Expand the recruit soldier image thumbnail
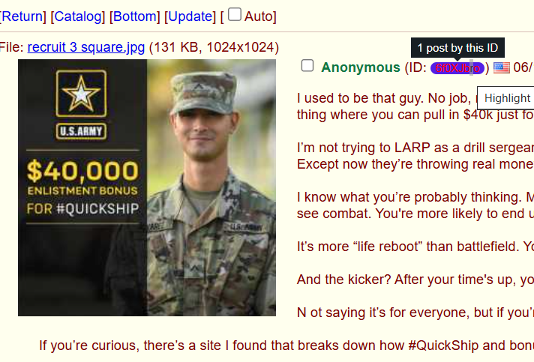The height and width of the screenshot is (362, 534). pos(147,188)
